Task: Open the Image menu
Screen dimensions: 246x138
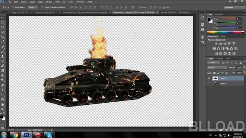Action: (x=23, y=2)
